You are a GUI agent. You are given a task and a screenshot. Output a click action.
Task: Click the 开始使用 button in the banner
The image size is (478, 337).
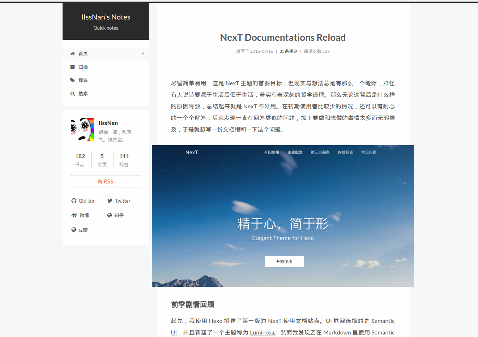[284, 262]
